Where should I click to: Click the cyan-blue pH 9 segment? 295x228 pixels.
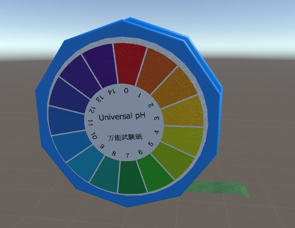coord(86,163)
